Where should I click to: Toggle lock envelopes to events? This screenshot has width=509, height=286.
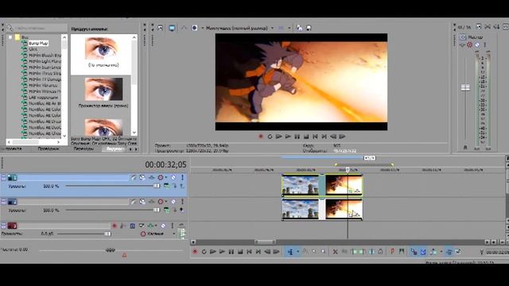(449, 252)
